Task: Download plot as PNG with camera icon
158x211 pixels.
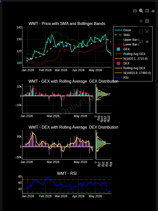Action: (135, 11)
